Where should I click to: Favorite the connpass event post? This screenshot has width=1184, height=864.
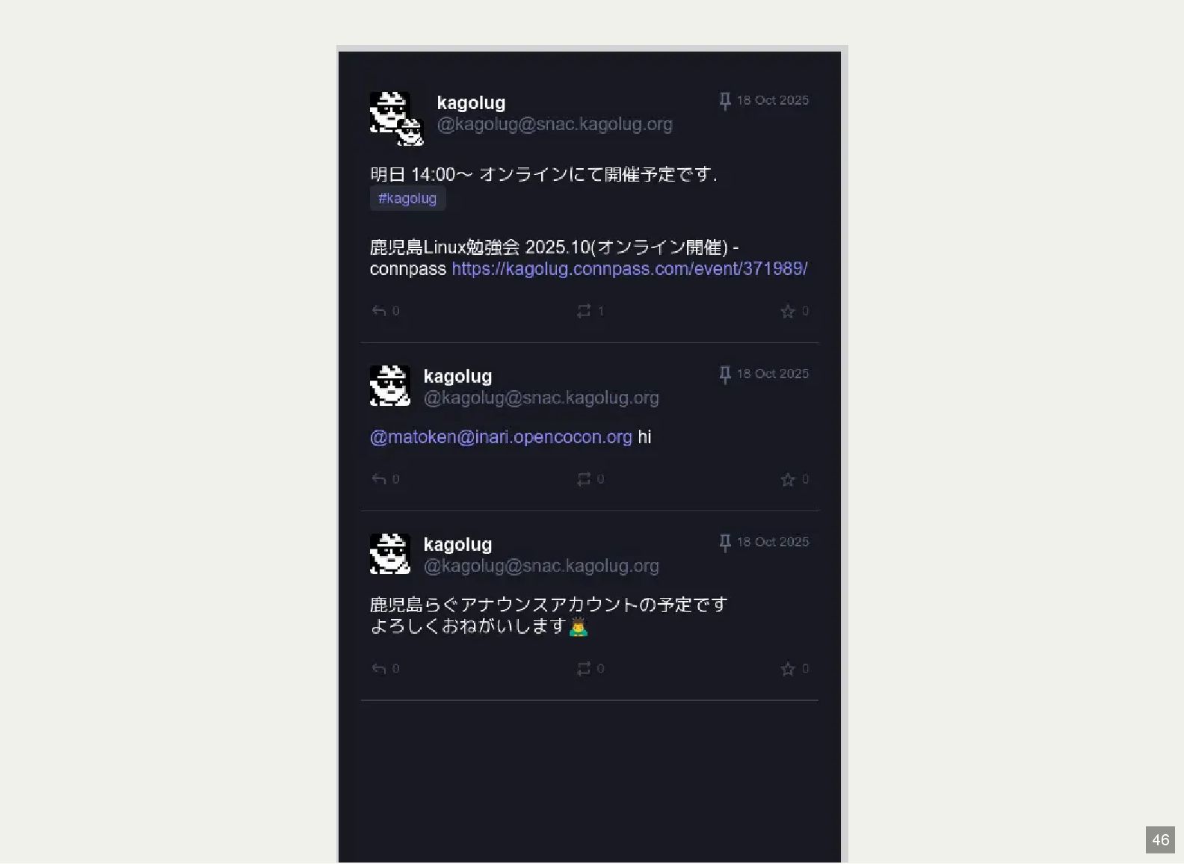(788, 311)
